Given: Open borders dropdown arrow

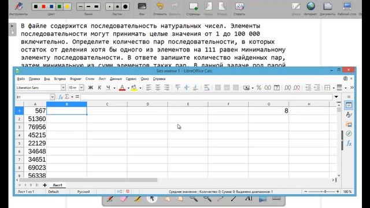Looking at the screenshot, I should point(334,88).
